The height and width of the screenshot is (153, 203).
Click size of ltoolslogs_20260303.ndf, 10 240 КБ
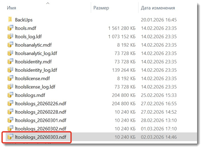[x=125, y=137]
